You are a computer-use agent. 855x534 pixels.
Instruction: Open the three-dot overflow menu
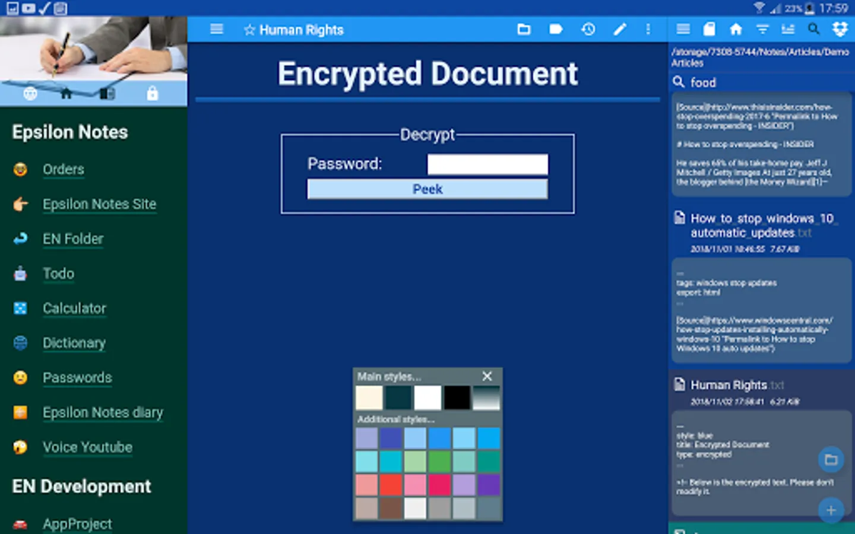click(x=648, y=29)
